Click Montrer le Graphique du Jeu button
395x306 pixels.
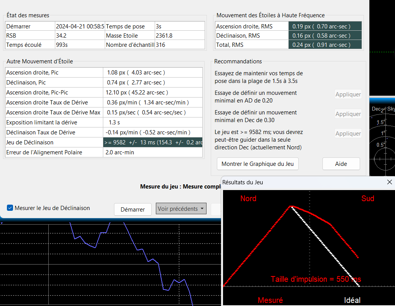pyautogui.click(x=257, y=164)
